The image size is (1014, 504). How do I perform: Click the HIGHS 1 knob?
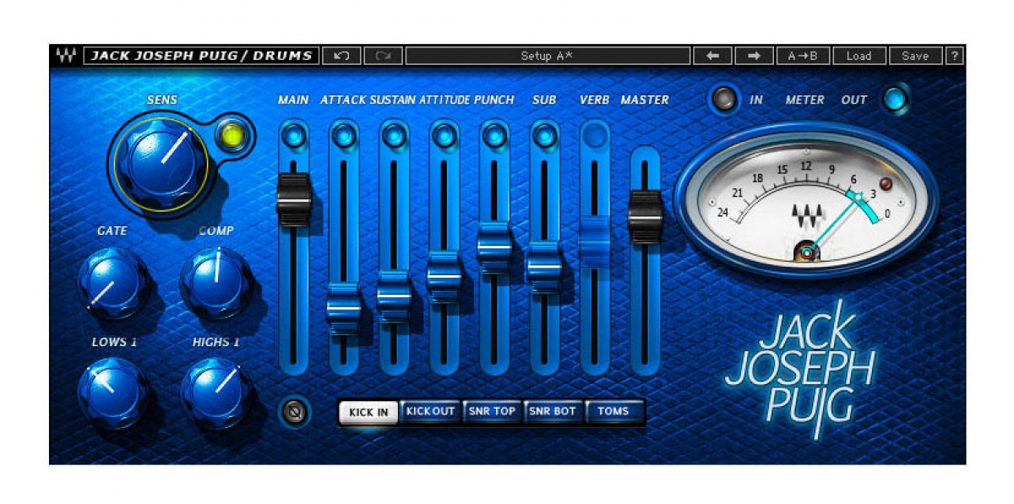tap(216, 392)
